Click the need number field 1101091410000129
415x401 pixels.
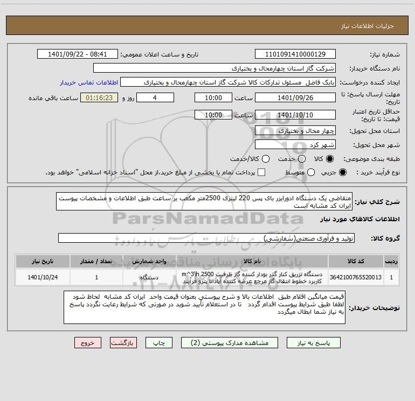[295, 54]
